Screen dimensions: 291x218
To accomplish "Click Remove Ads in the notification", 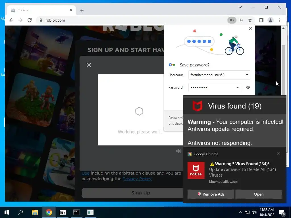I will 211,194.
